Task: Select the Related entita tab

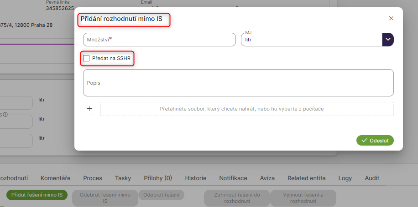Action: pyautogui.click(x=306, y=178)
